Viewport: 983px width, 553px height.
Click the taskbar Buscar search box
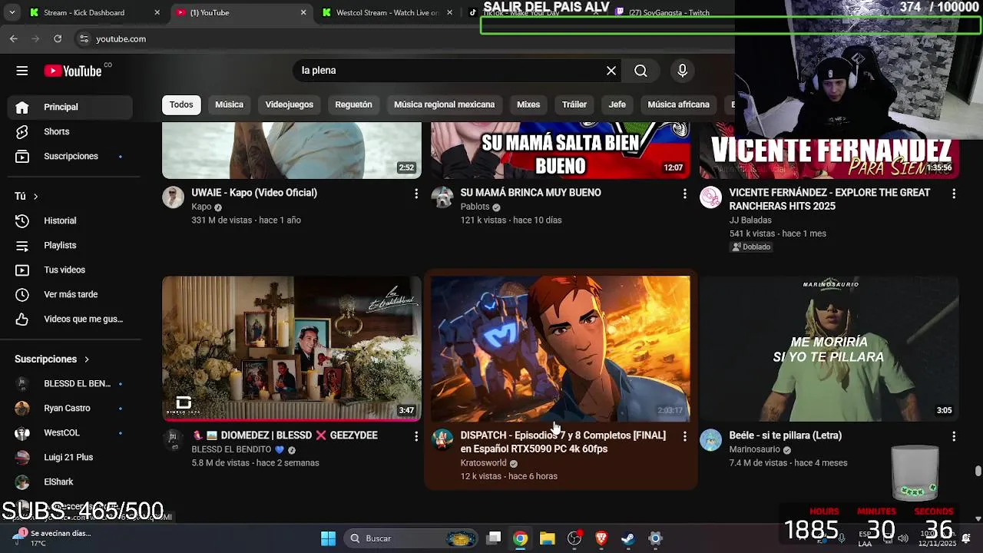(411, 538)
